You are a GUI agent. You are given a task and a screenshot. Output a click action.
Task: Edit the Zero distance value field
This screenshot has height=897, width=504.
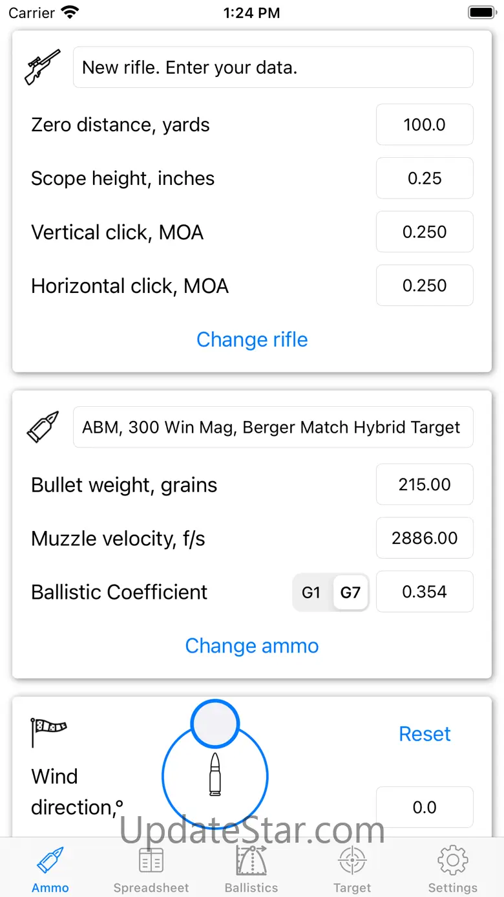point(425,125)
